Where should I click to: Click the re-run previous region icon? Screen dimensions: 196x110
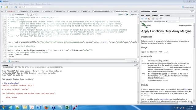tap(126, 15)
